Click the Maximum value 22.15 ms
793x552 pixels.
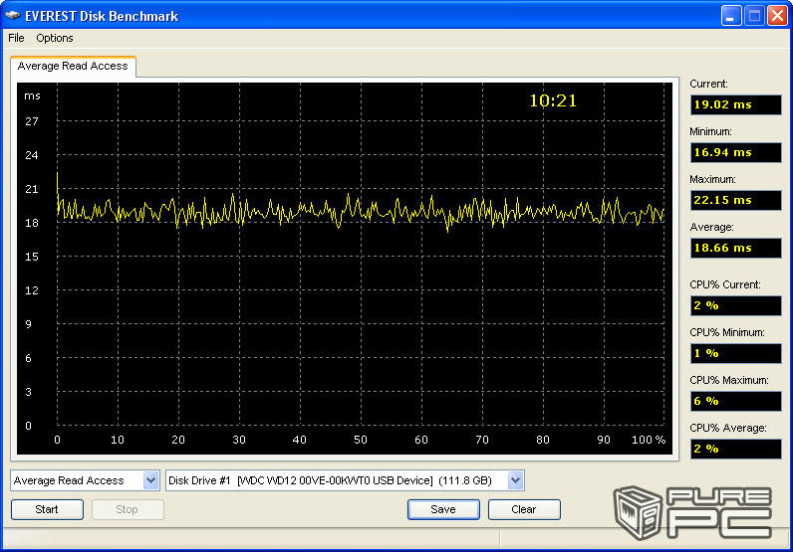pos(736,200)
